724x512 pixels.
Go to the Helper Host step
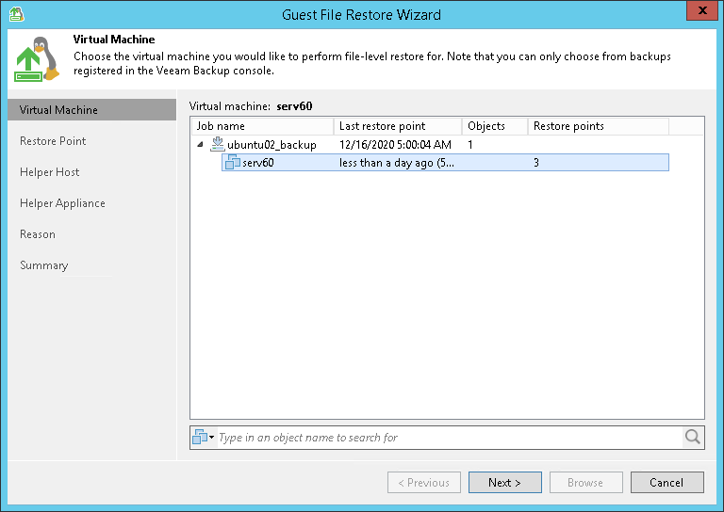pyautogui.click(x=49, y=172)
